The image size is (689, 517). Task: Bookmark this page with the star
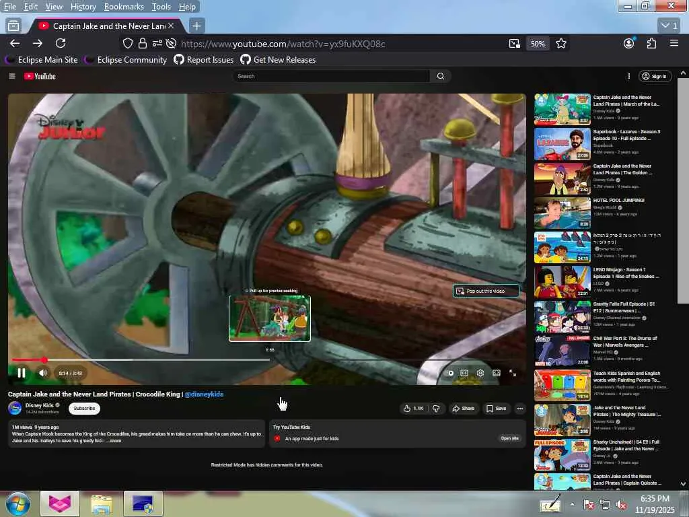pos(560,44)
